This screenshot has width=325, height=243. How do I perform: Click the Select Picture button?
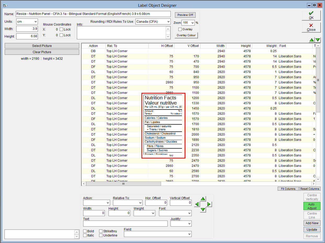42,46
